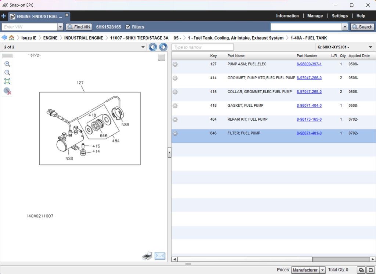Open the diagram toolbar handle lines icon

[7, 56]
